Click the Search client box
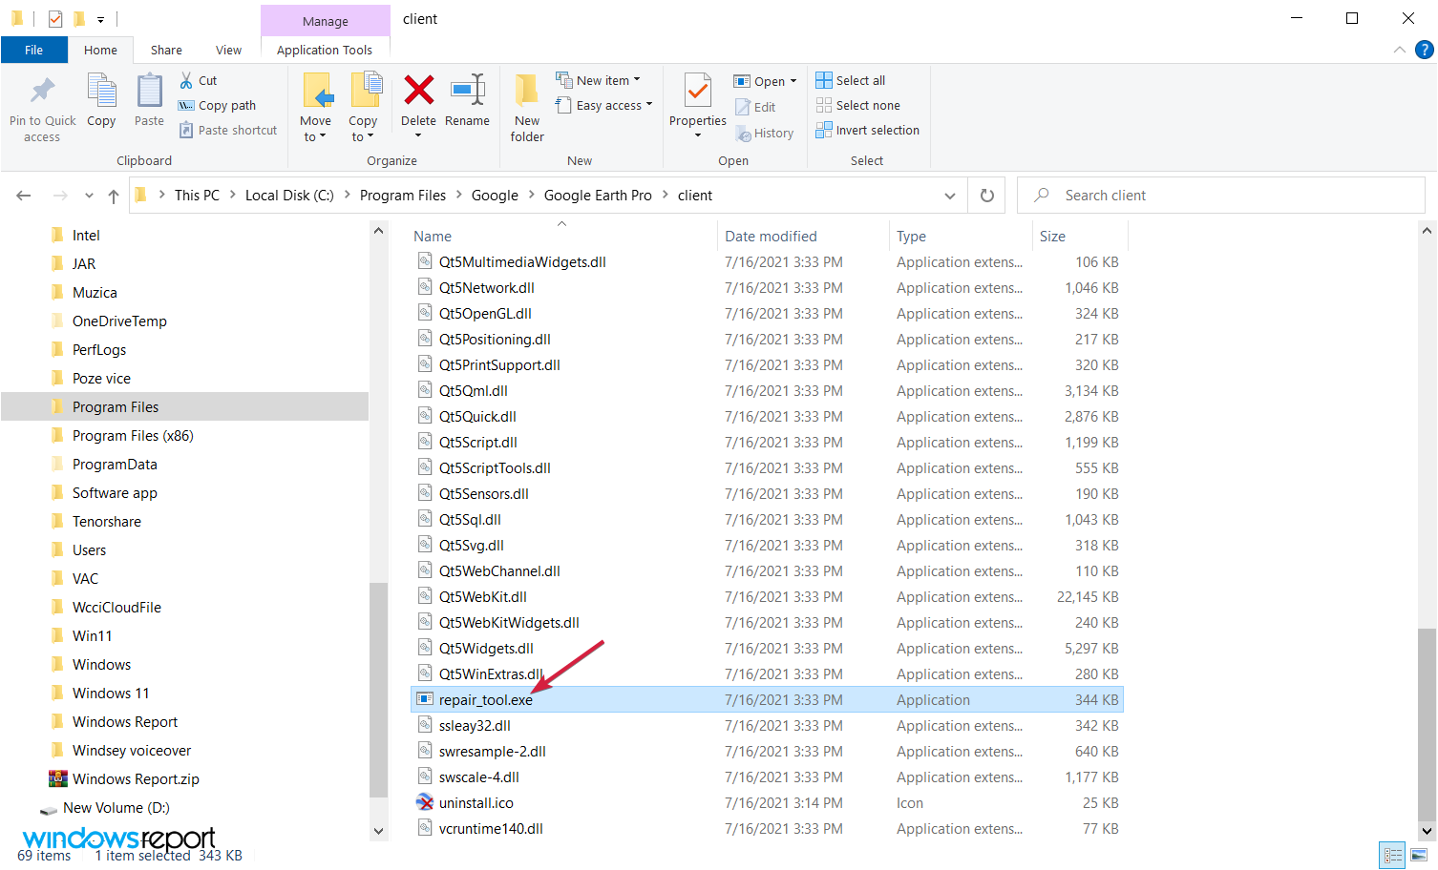This screenshot has width=1438, height=870. coord(1221,196)
